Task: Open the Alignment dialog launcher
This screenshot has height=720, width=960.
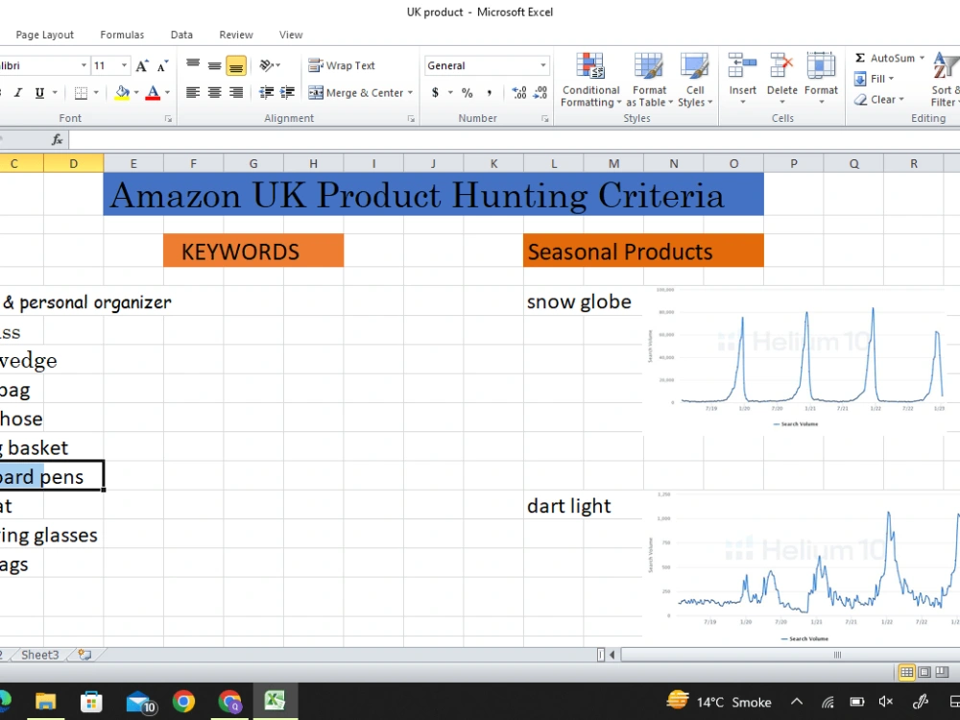Action: click(412, 119)
